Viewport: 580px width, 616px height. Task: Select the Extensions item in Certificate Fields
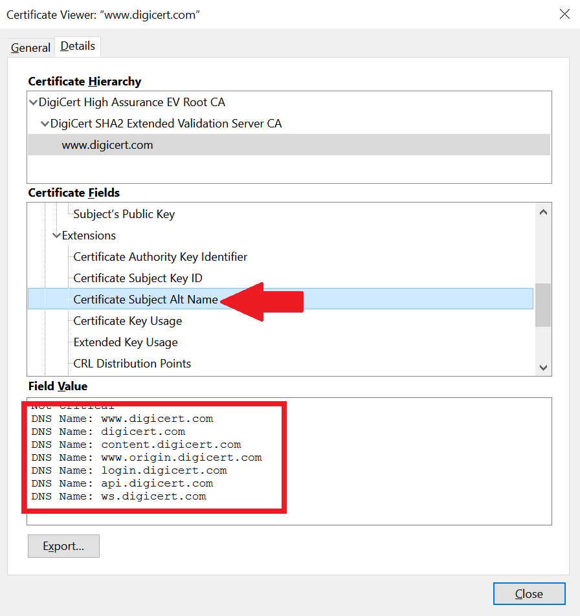point(88,236)
